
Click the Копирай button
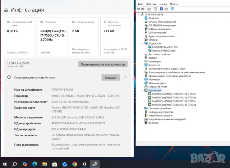tap(110, 78)
